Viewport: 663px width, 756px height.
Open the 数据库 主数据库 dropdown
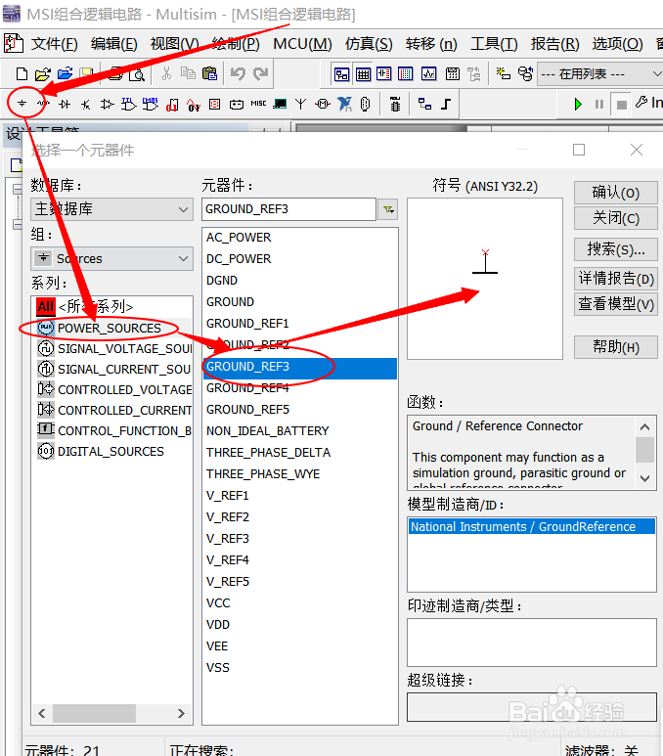[x=111, y=208]
